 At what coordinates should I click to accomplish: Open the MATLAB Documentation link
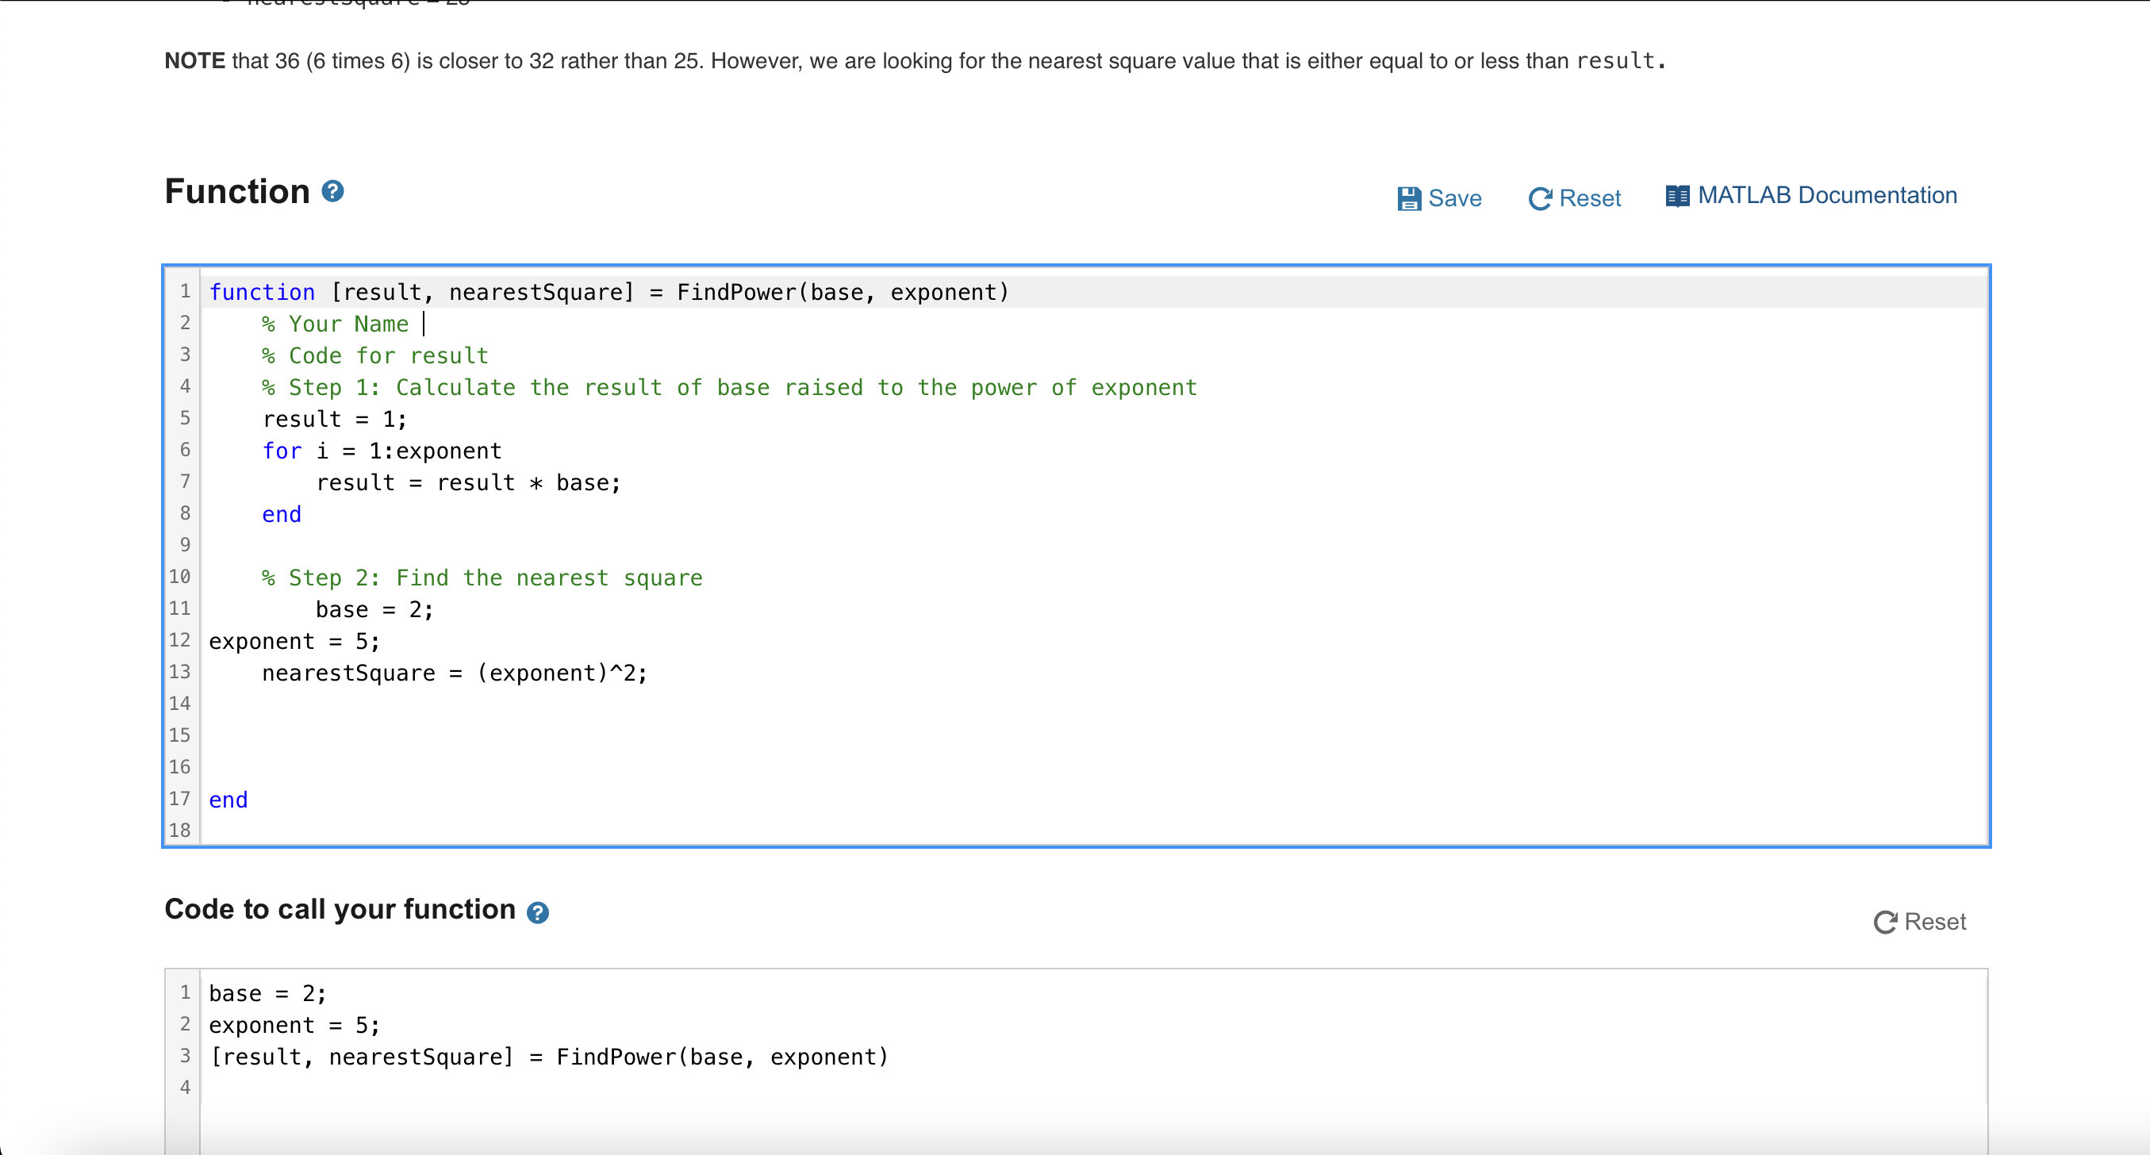(x=1828, y=194)
